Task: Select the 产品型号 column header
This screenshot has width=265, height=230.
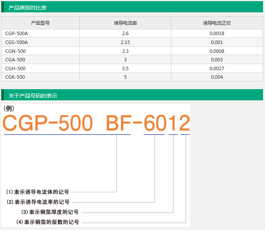Action: 40,23
